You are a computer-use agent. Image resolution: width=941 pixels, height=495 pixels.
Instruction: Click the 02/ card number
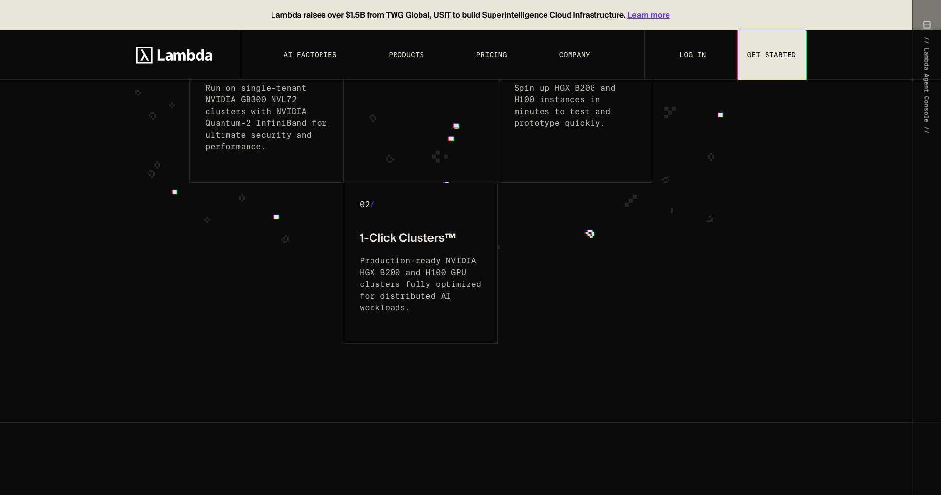tap(367, 205)
